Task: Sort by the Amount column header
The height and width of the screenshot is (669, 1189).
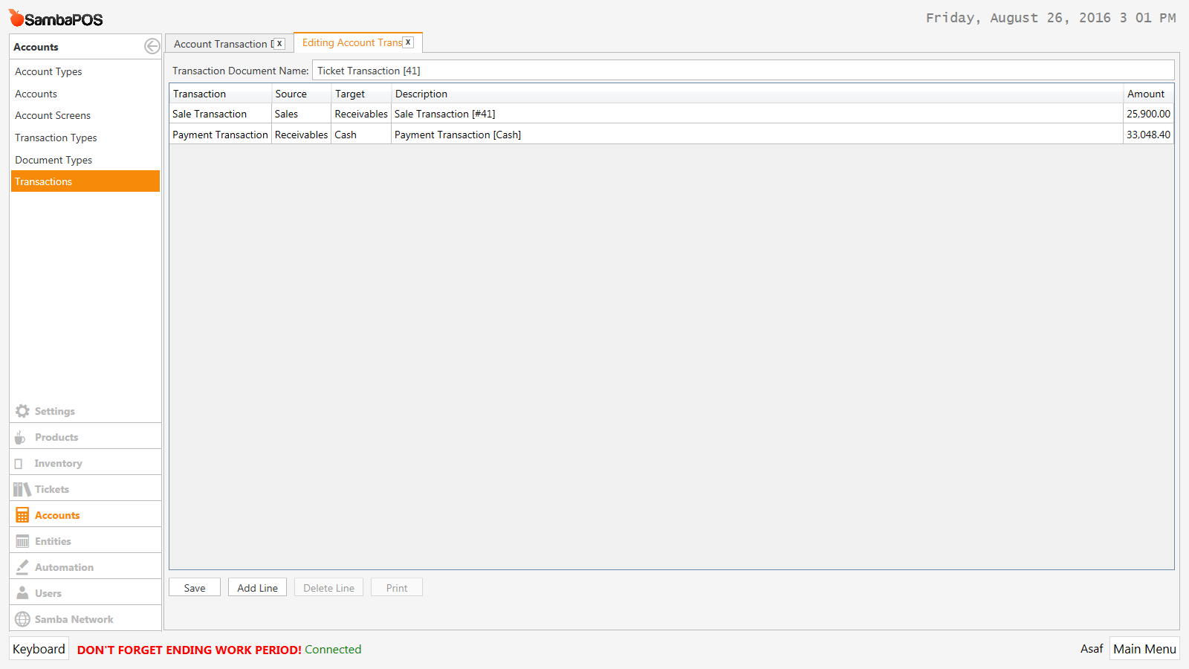Action: pyautogui.click(x=1149, y=94)
